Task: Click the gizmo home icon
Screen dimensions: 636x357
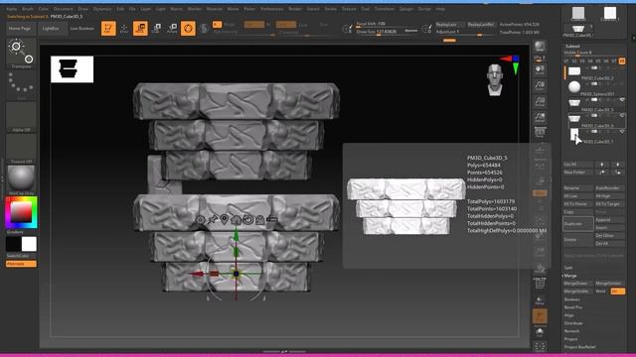Action: tap(237, 220)
